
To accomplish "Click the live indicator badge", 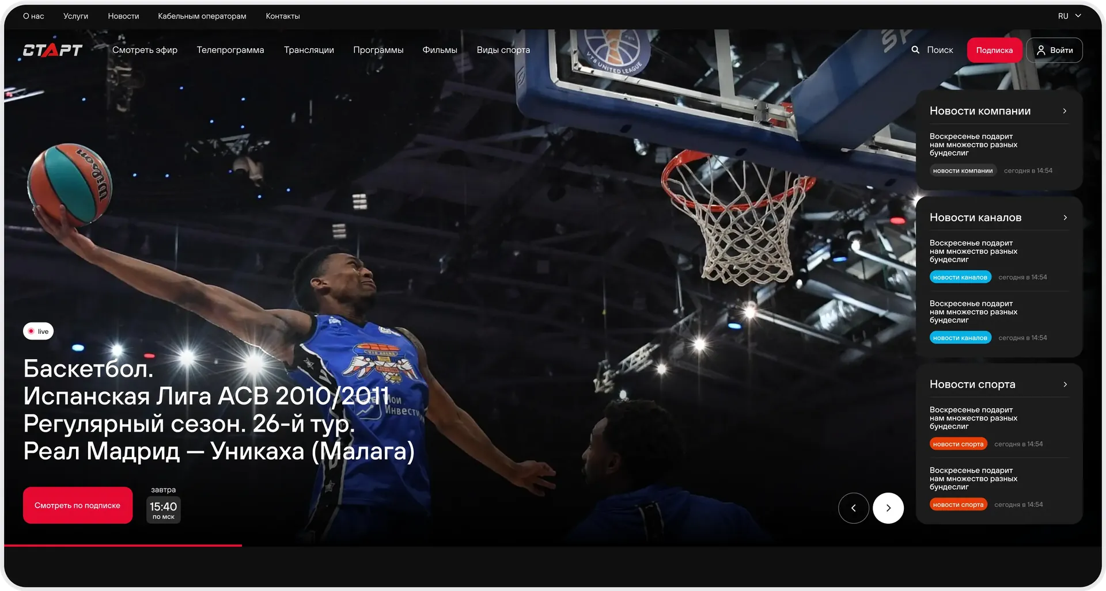I will coord(38,331).
